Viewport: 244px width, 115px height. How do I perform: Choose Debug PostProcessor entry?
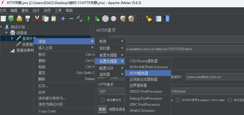point(148,98)
